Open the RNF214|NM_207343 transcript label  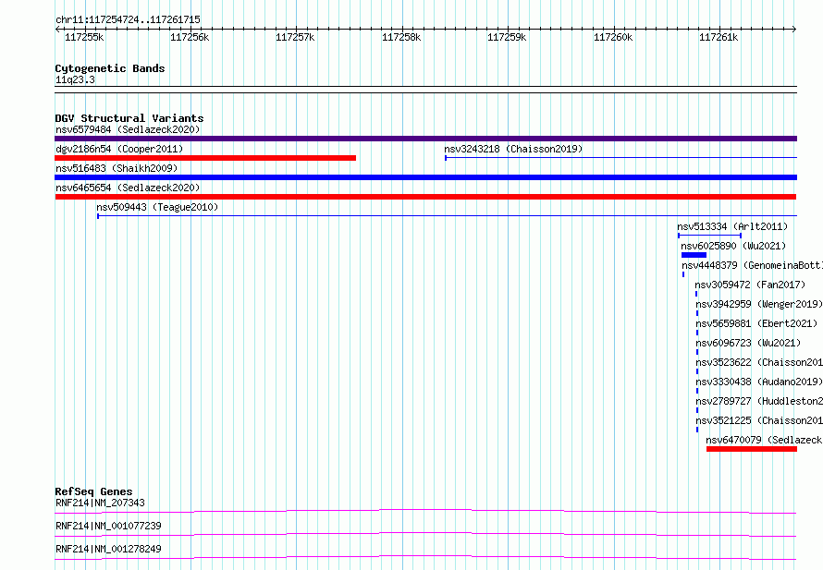100,503
